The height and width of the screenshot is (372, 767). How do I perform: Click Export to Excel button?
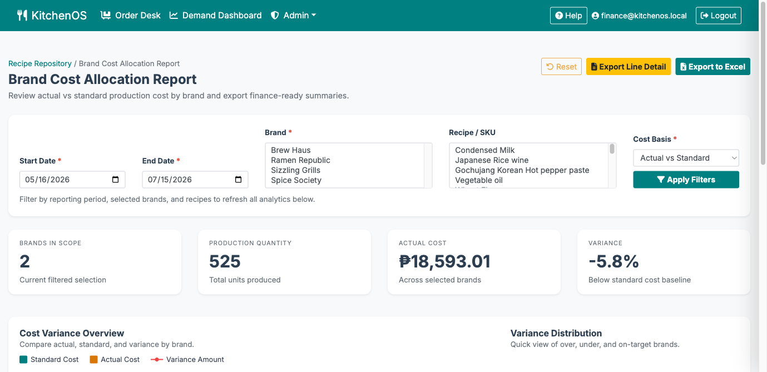pos(712,67)
